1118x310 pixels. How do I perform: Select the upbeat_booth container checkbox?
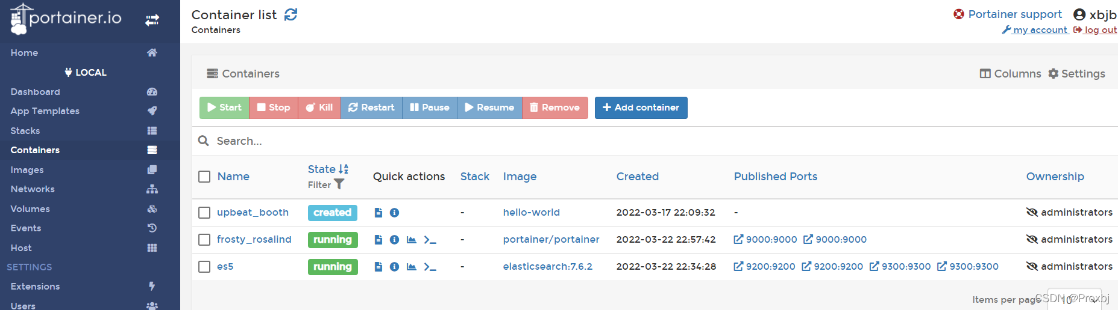tap(204, 213)
